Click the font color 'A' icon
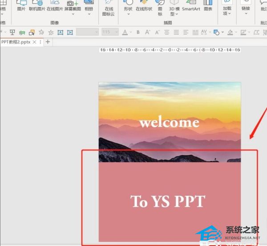Screen dimensions: 267x246 [125, 32]
